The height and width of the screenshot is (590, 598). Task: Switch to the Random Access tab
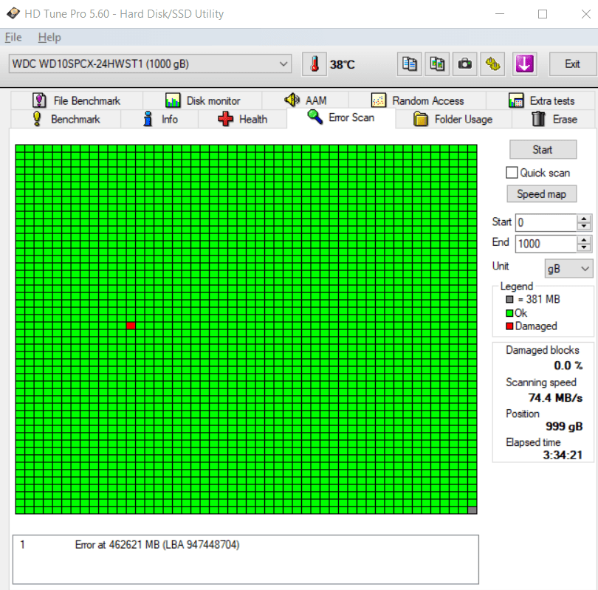tap(378, 100)
